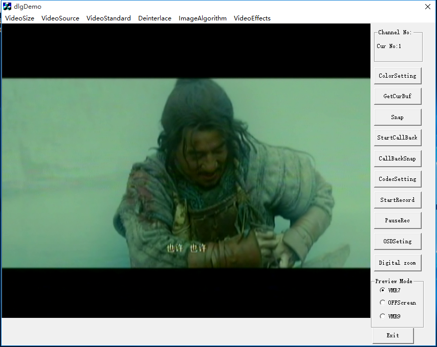The height and width of the screenshot is (347, 437).
Task: Take a snapshot with Snap button
Action: [x=398, y=117]
